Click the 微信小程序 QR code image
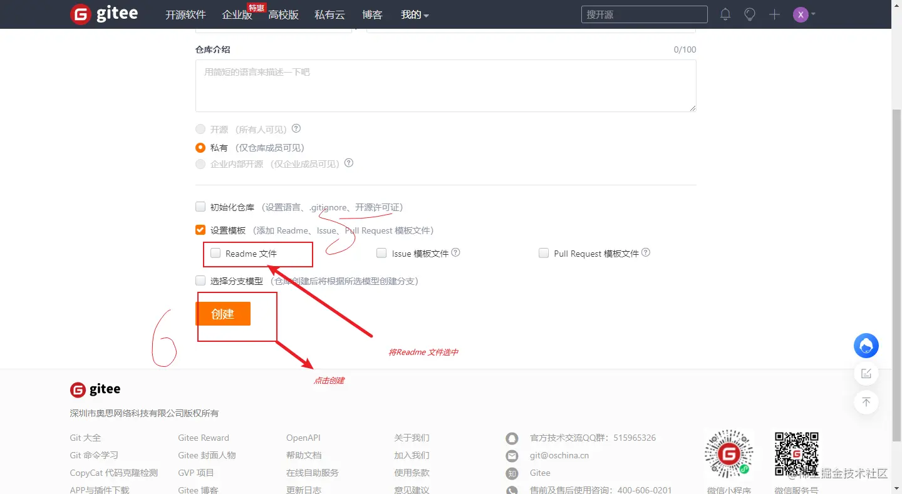 pyautogui.click(x=729, y=455)
